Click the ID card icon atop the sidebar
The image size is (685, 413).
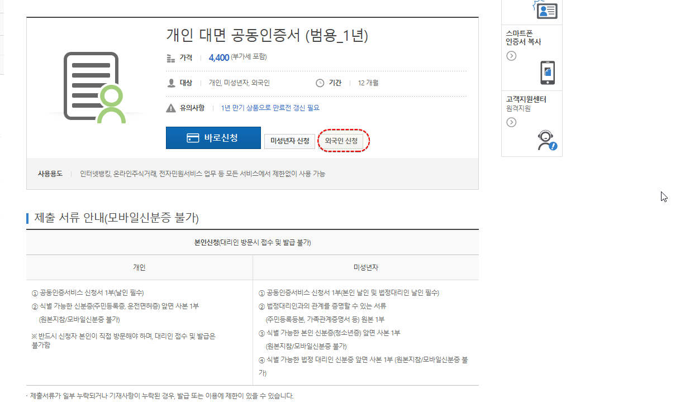[x=546, y=9]
